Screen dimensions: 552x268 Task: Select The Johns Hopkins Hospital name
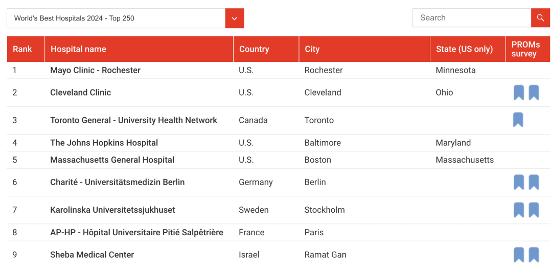tap(104, 143)
